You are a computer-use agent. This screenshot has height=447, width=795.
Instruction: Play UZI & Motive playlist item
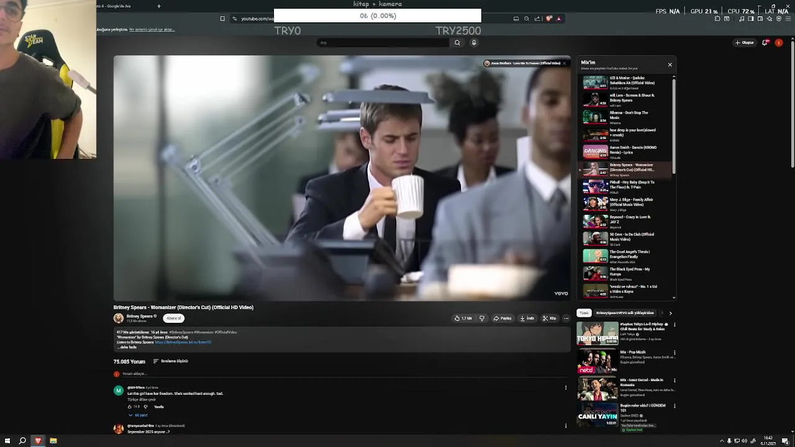tap(626, 83)
